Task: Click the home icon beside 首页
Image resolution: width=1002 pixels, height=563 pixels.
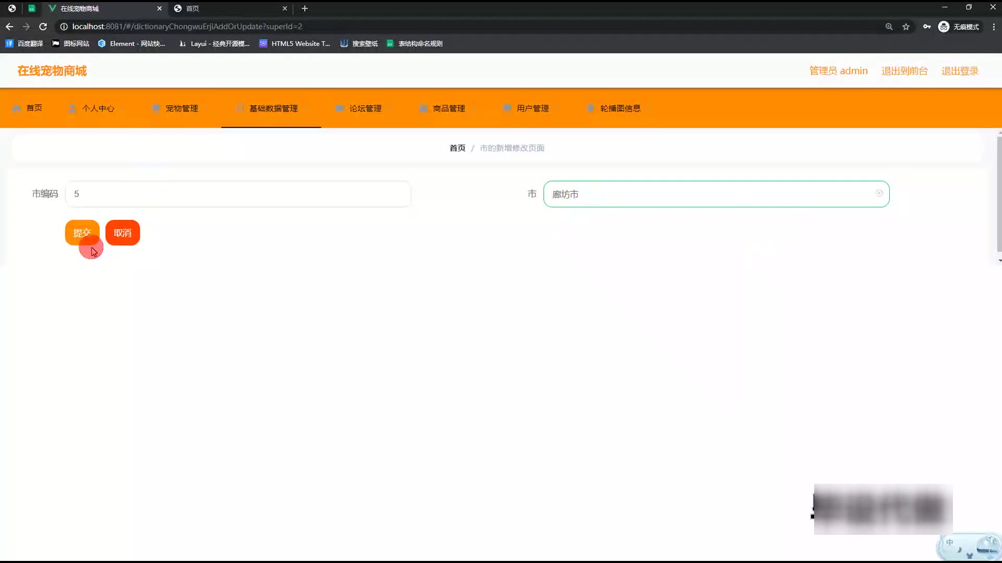Action: click(x=17, y=108)
